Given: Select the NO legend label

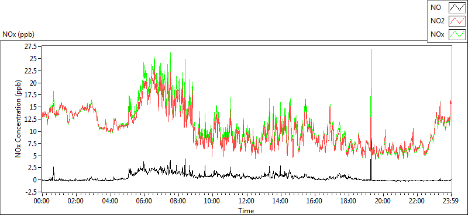Looking at the screenshot, I should pyautogui.click(x=436, y=8).
